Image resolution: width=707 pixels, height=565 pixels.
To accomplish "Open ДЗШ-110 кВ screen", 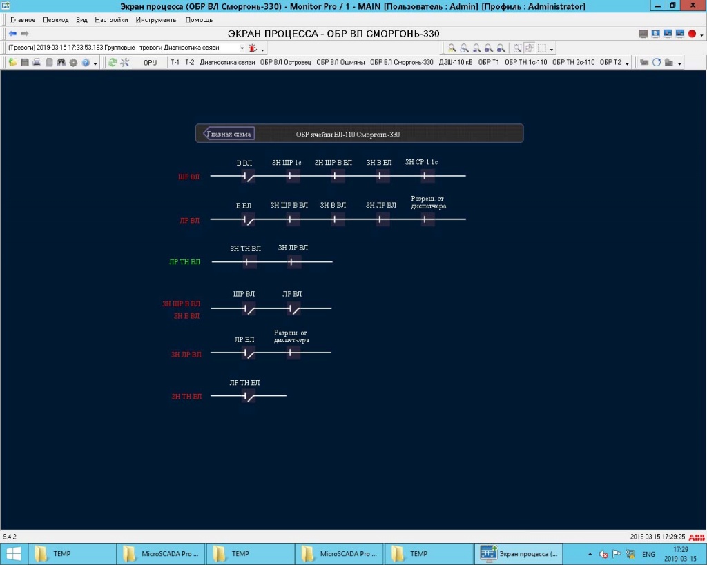I will pyautogui.click(x=456, y=63).
